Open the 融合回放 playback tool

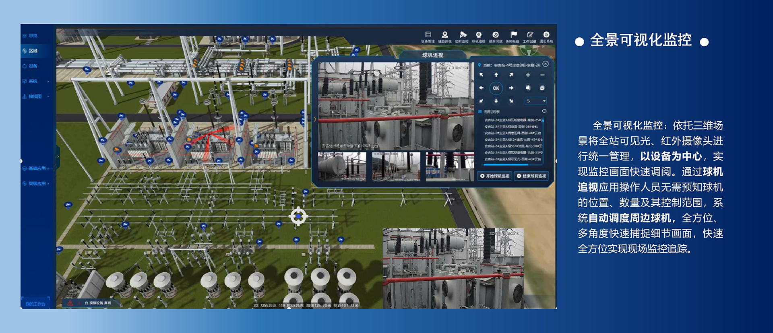(x=496, y=35)
